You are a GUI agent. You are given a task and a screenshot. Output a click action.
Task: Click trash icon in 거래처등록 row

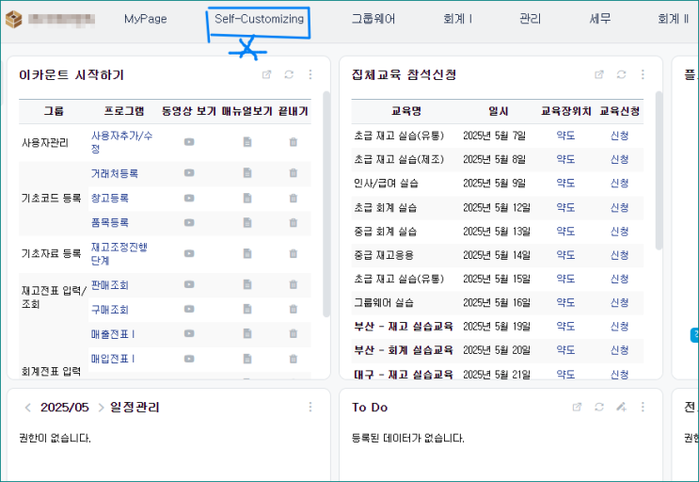(x=293, y=173)
